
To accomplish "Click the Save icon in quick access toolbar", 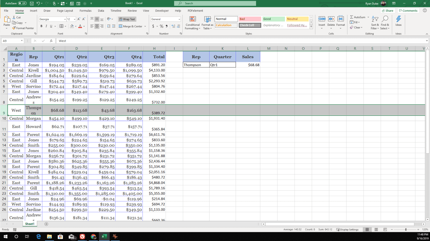I will [x=32, y=3].
